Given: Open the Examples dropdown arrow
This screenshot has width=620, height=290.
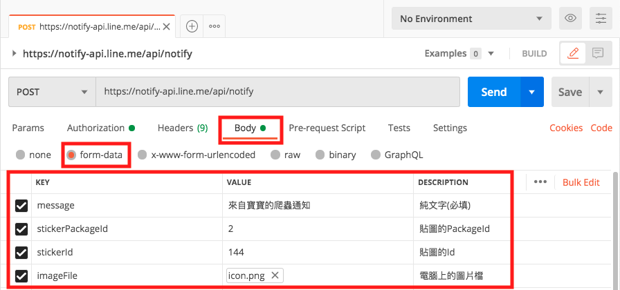Looking at the screenshot, I should pyautogui.click(x=491, y=53).
